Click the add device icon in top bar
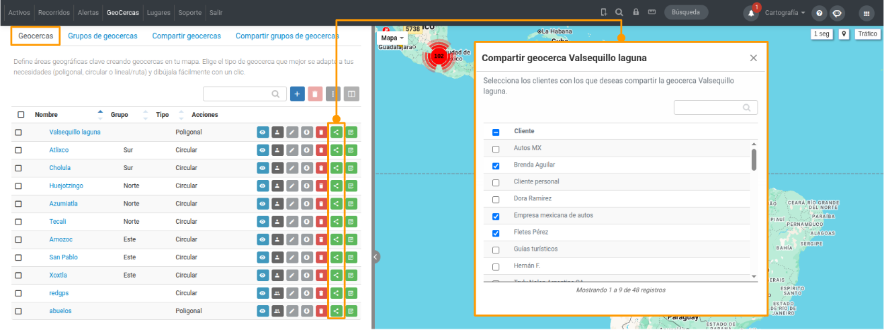The width and height of the screenshot is (884, 330). tap(603, 12)
